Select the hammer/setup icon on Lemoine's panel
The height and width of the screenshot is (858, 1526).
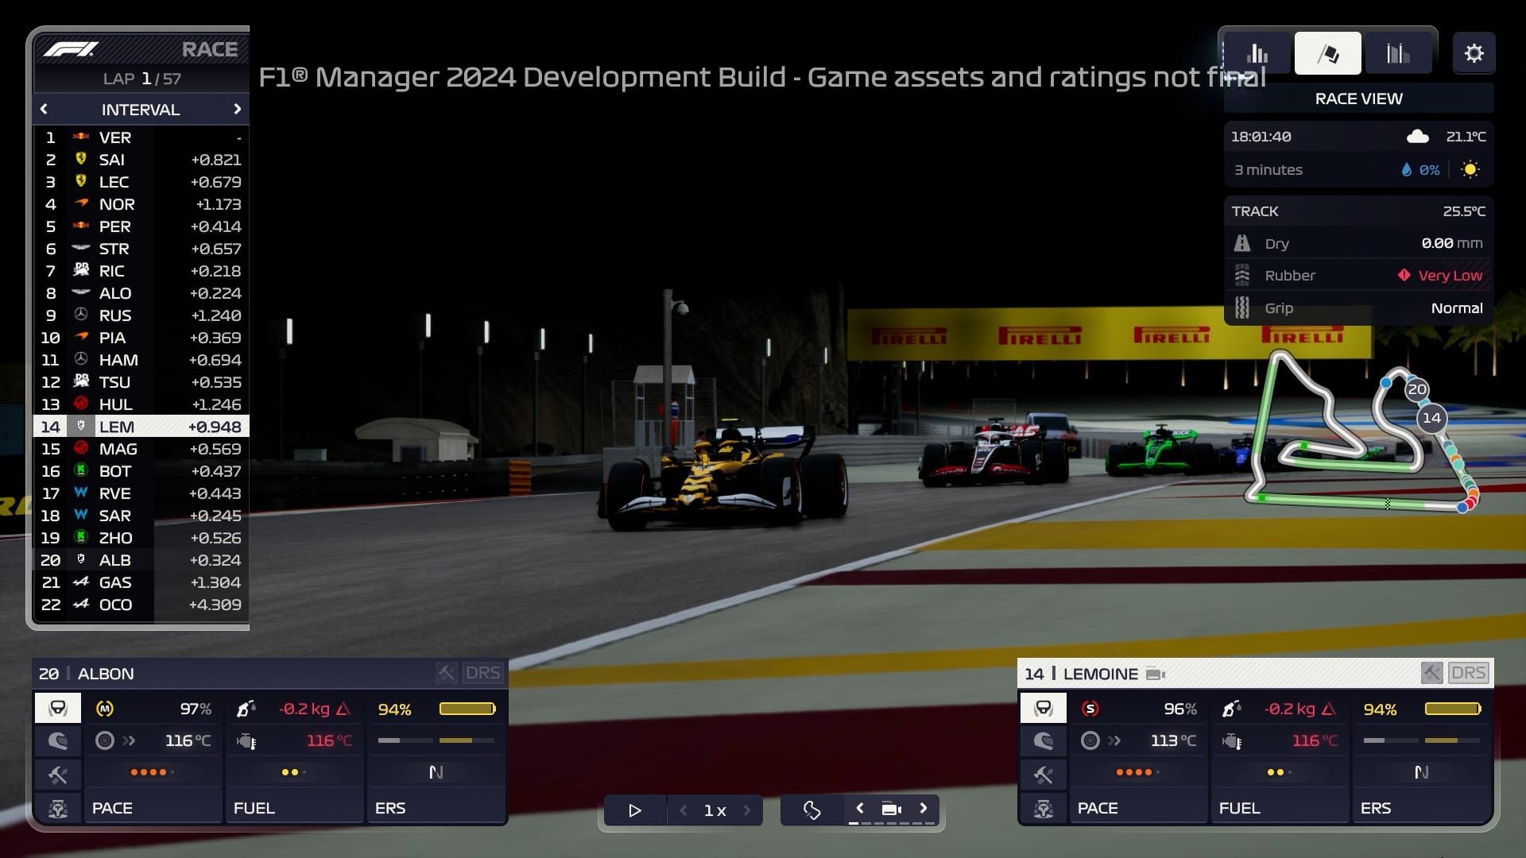click(x=1043, y=775)
